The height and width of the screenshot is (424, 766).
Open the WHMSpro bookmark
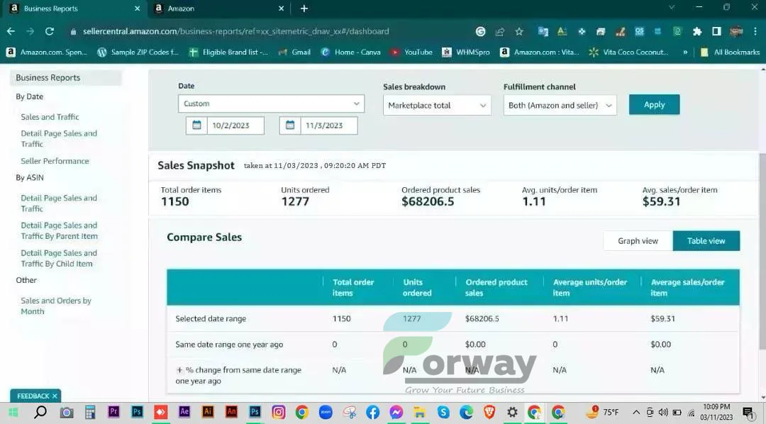pyautogui.click(x=465, y=52)
